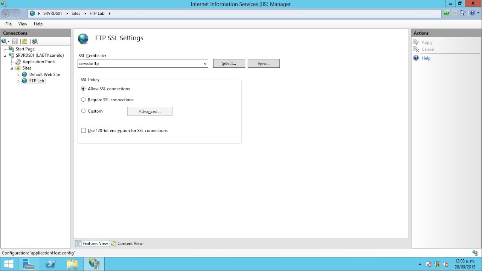Screen dimensions: 482x271
Task: Click the status bar server icon at far right
Action: (x=475, y=253)
